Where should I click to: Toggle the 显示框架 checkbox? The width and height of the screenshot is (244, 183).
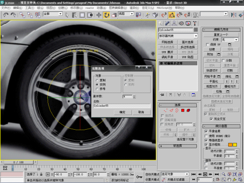coord(206,145)
